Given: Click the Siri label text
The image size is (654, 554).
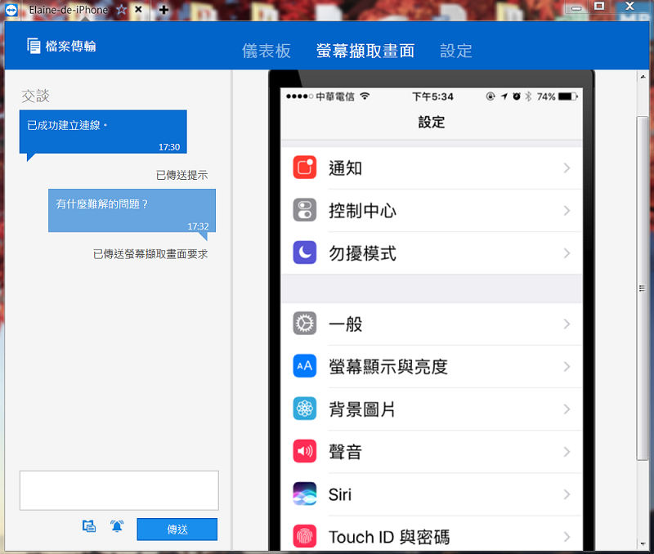Looking at the screenshot, I should [339, 494].
